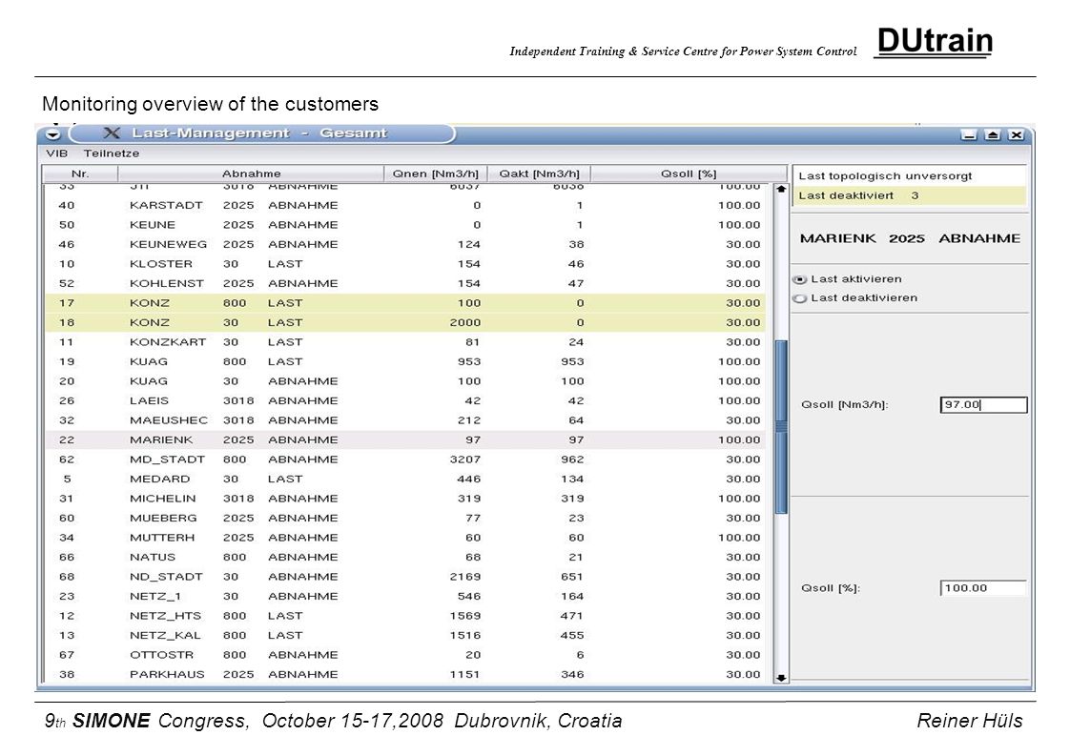
Task: Select the PARKHAUS row
Action: (x=405, y=675)
